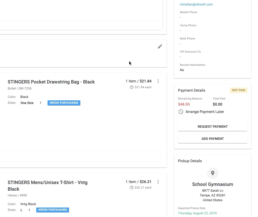Click the location pin icon in Pickup Details
Image resolution: width=258 pixels, height=217 pixels.
point(213,173)
